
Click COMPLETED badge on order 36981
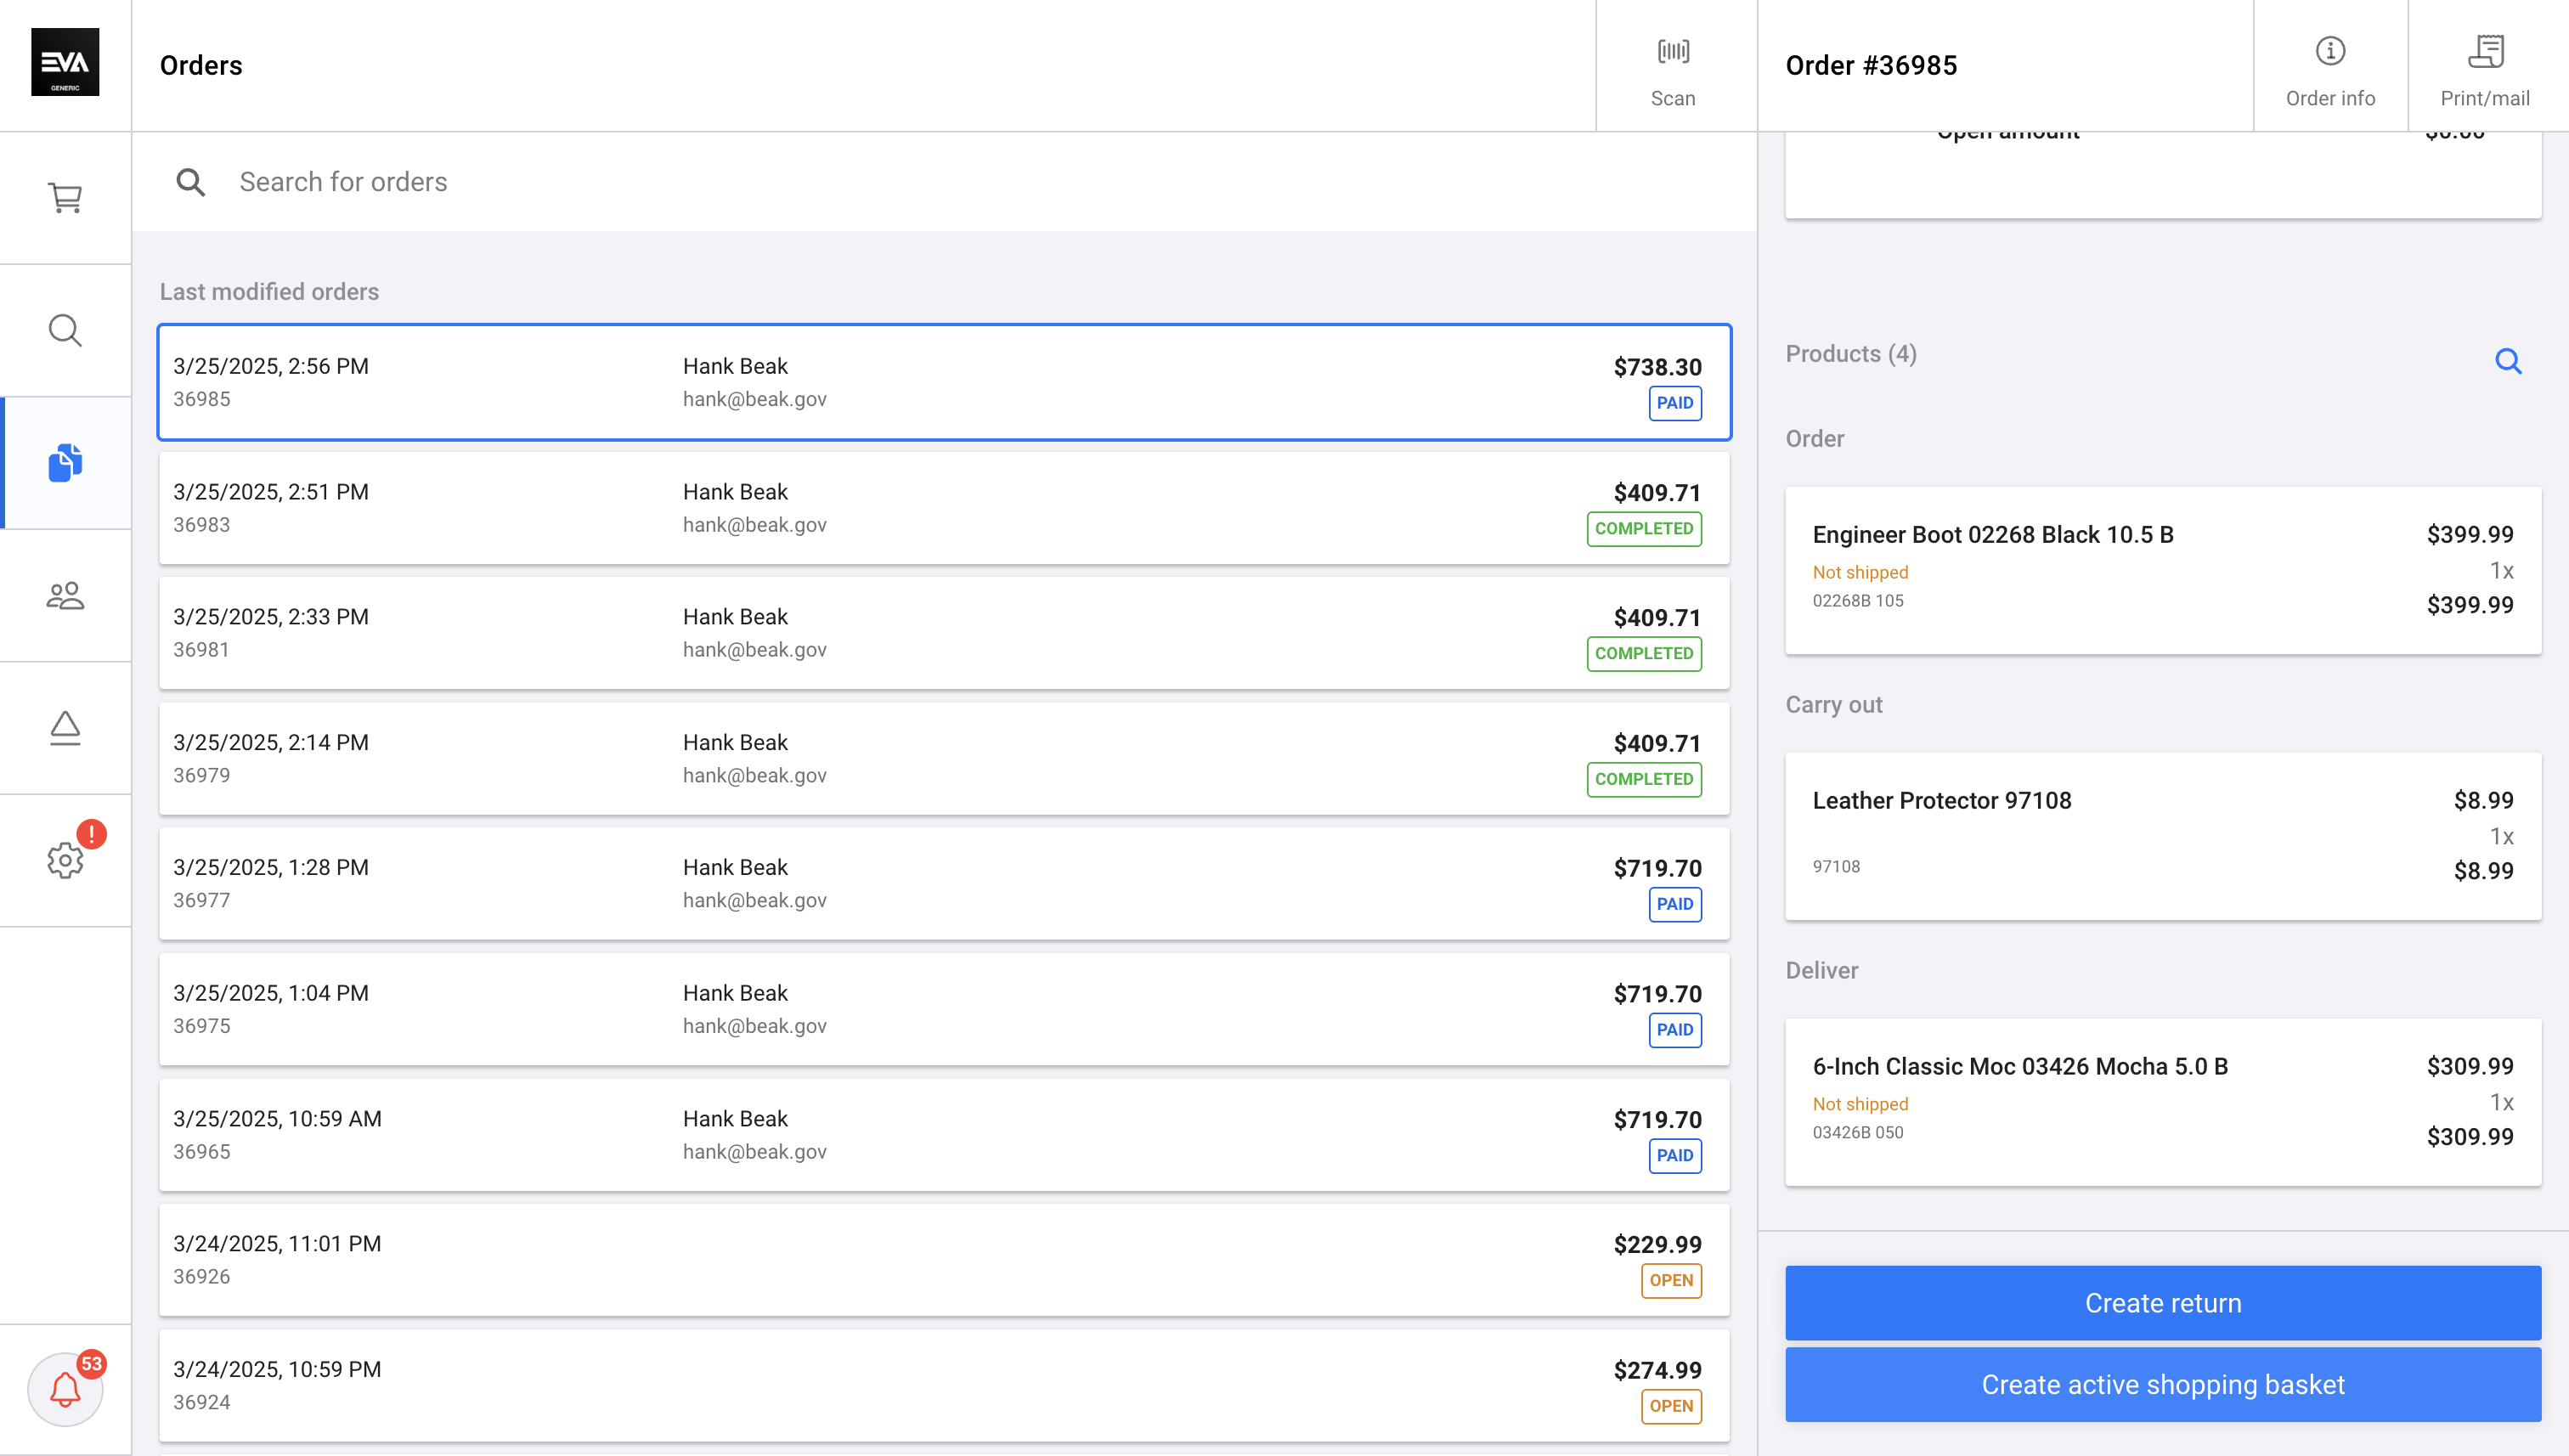(1644, 653)
